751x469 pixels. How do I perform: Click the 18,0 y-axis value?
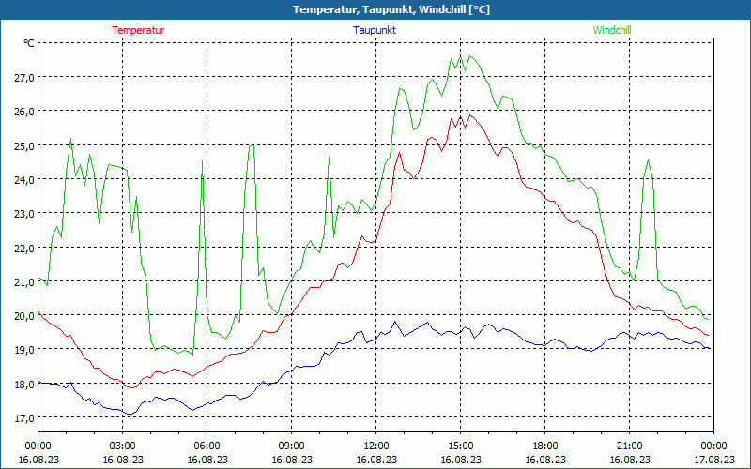pyautogui.click(x=23, y=385)
